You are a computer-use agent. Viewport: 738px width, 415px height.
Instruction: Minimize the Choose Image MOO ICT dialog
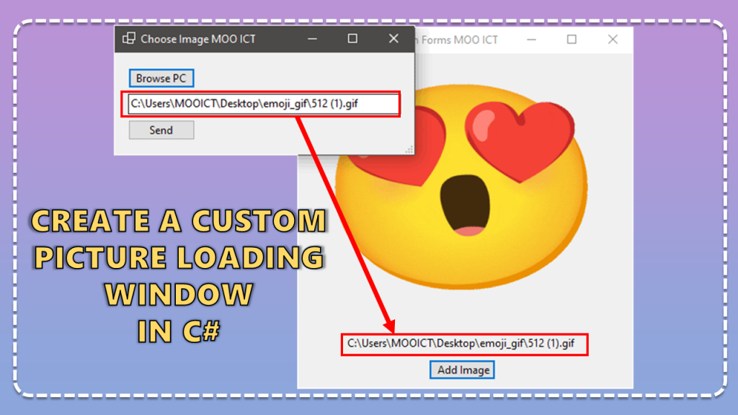[314, 39]
